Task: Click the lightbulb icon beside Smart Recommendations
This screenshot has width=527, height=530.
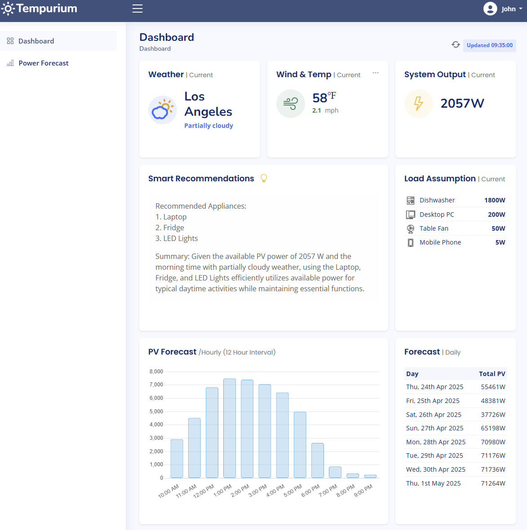Action: pyautogui.click(x=264, y=179)
